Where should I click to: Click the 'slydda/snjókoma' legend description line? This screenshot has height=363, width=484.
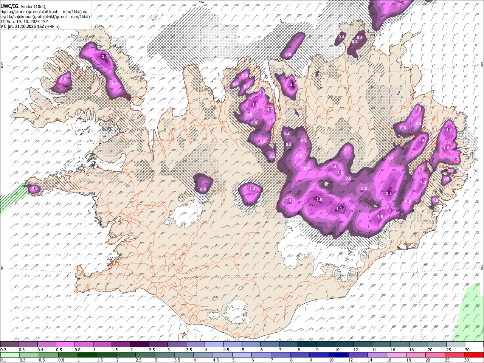45,17
